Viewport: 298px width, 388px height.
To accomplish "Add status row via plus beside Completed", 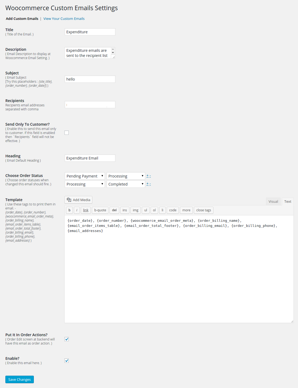I will (x=147, y=184).
